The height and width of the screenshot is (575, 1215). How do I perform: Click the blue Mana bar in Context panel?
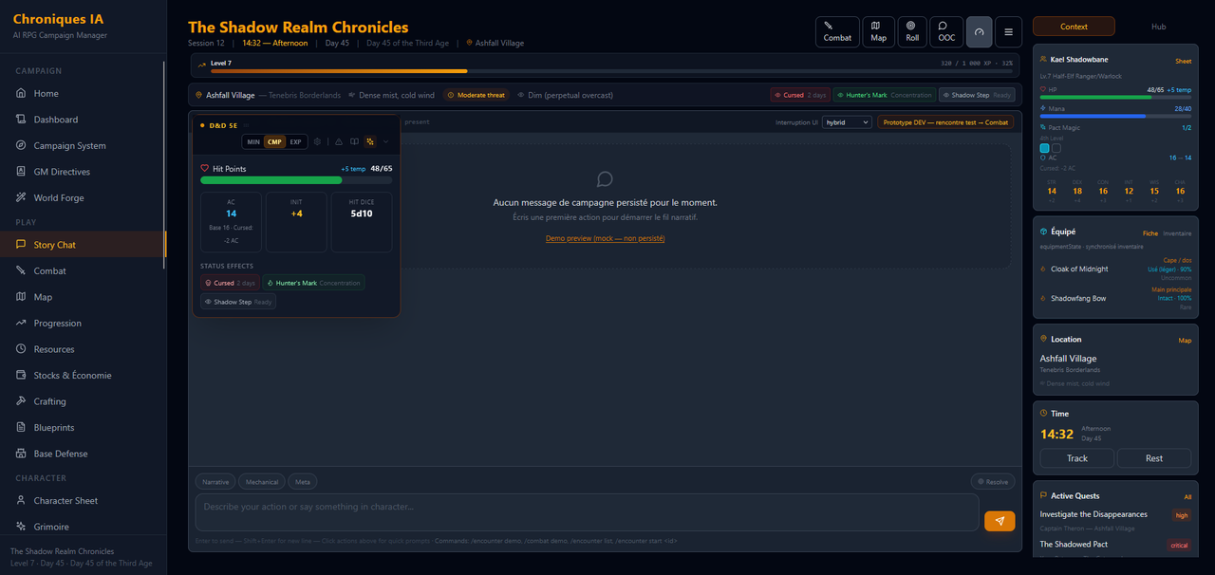[1115, 117]
